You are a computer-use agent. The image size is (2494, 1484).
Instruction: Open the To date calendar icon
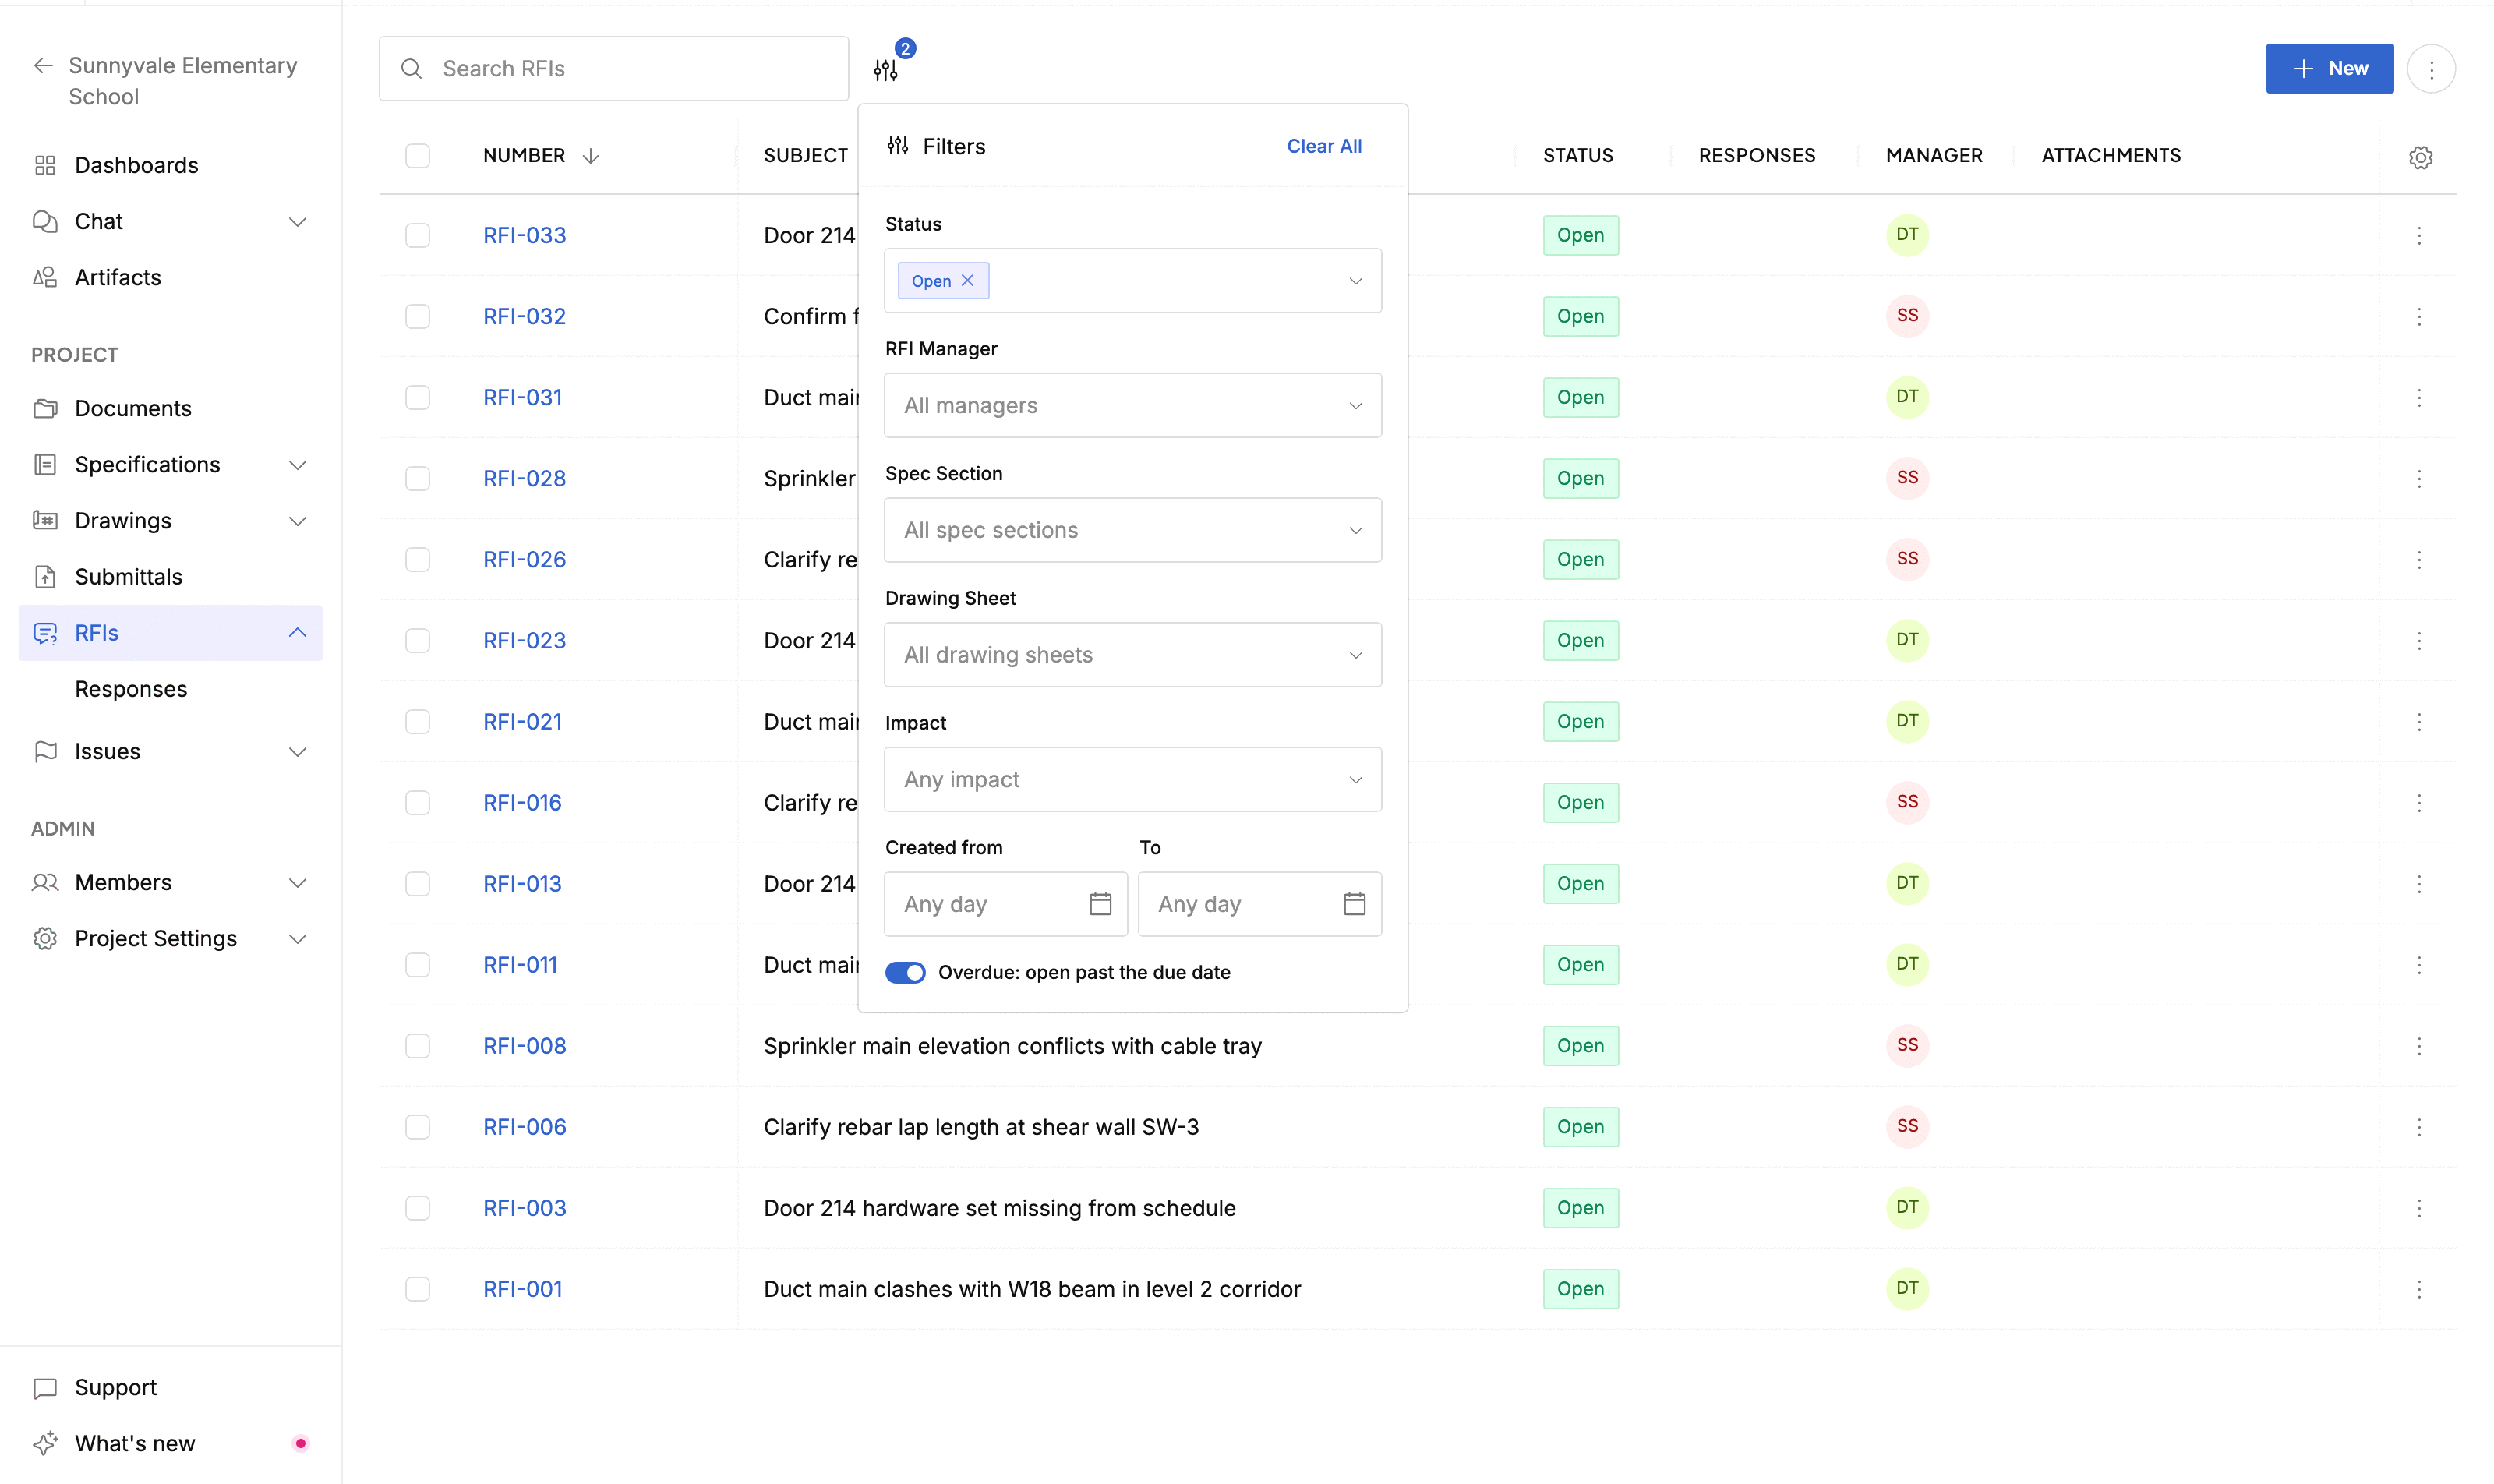1354,904
